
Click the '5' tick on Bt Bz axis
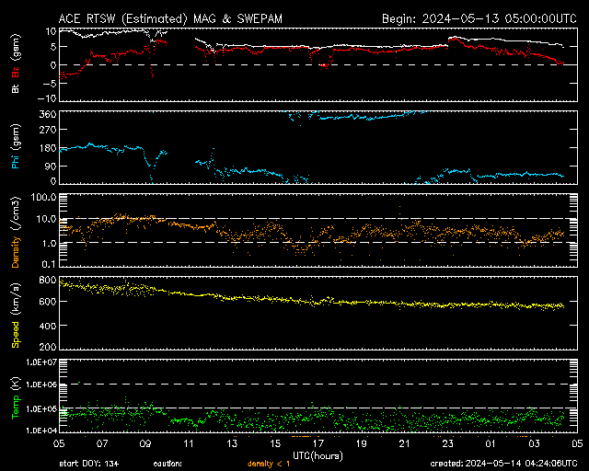(53, 47)
